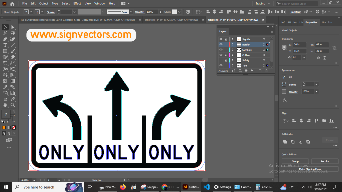Click Delete Selection trash icon in Layers

coord(266,71)
